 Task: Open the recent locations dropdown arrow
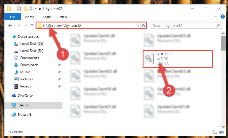pos(26,25)
